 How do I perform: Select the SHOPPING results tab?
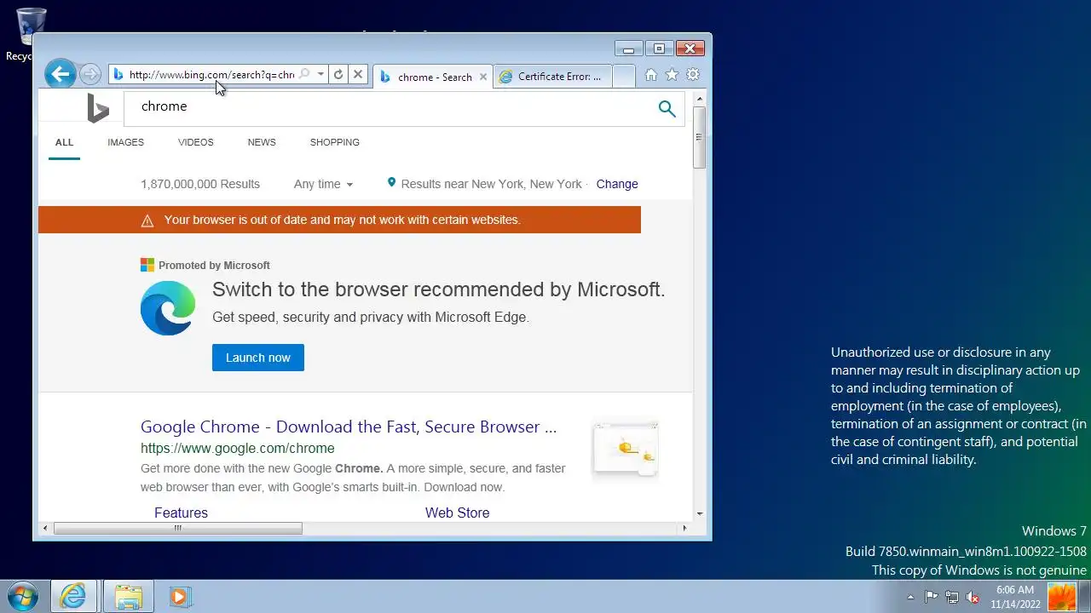click(x=334, y=142)
